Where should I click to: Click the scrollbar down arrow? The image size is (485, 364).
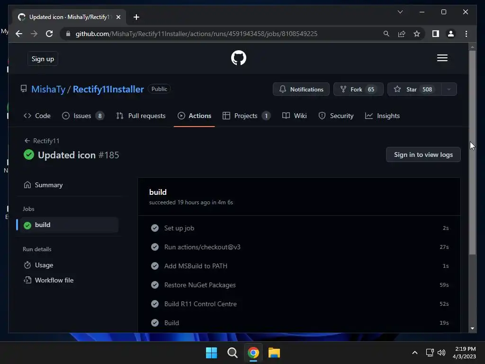[472, 328]
